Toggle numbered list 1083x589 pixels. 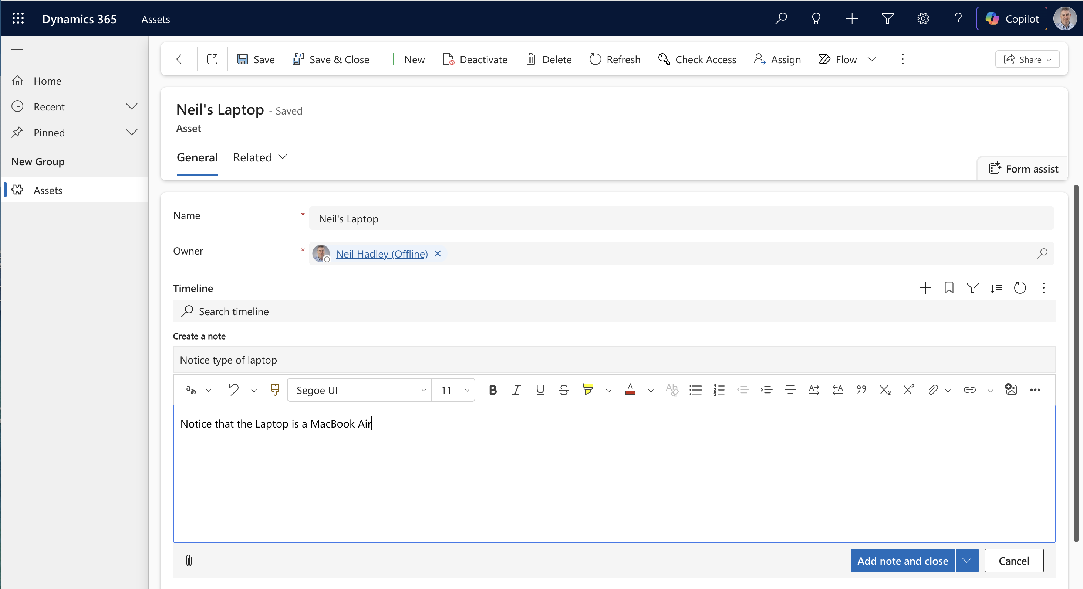point(719,390)
